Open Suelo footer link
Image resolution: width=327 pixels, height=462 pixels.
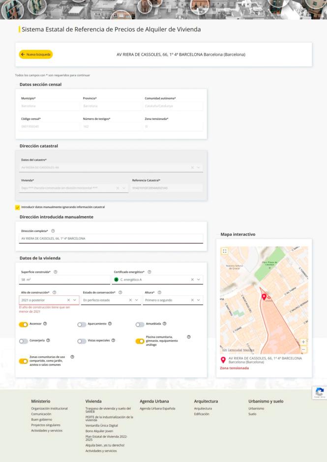pyautogui.click(x=252, y=414)
